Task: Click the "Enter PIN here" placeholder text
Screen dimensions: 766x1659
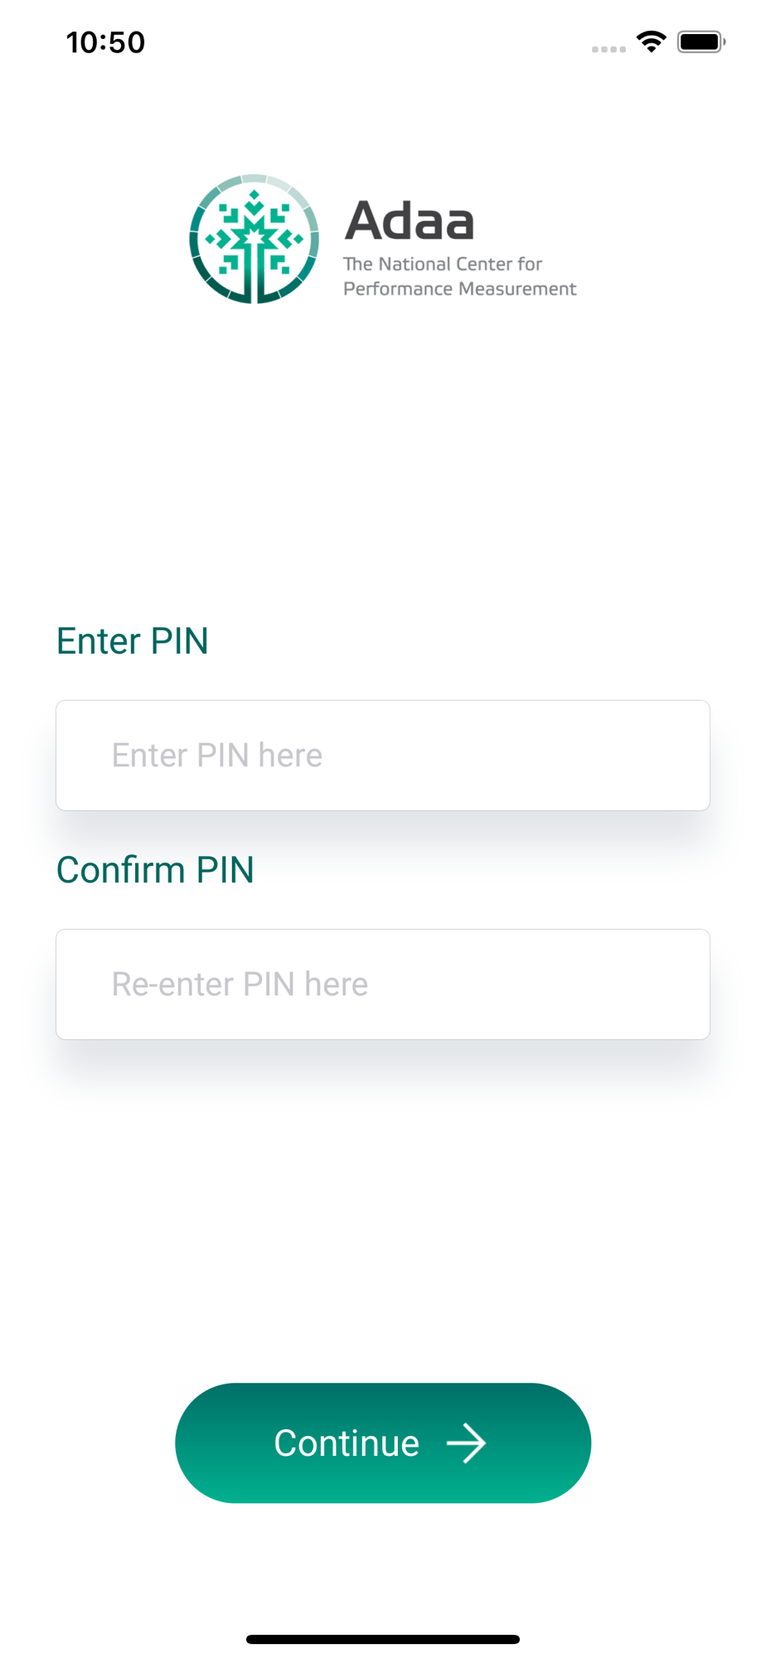Action: [x=217, y=756]
